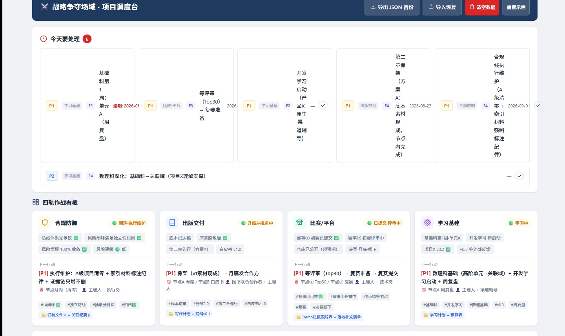Click the gear icon of 学习基建

click(x=427, y=223)
